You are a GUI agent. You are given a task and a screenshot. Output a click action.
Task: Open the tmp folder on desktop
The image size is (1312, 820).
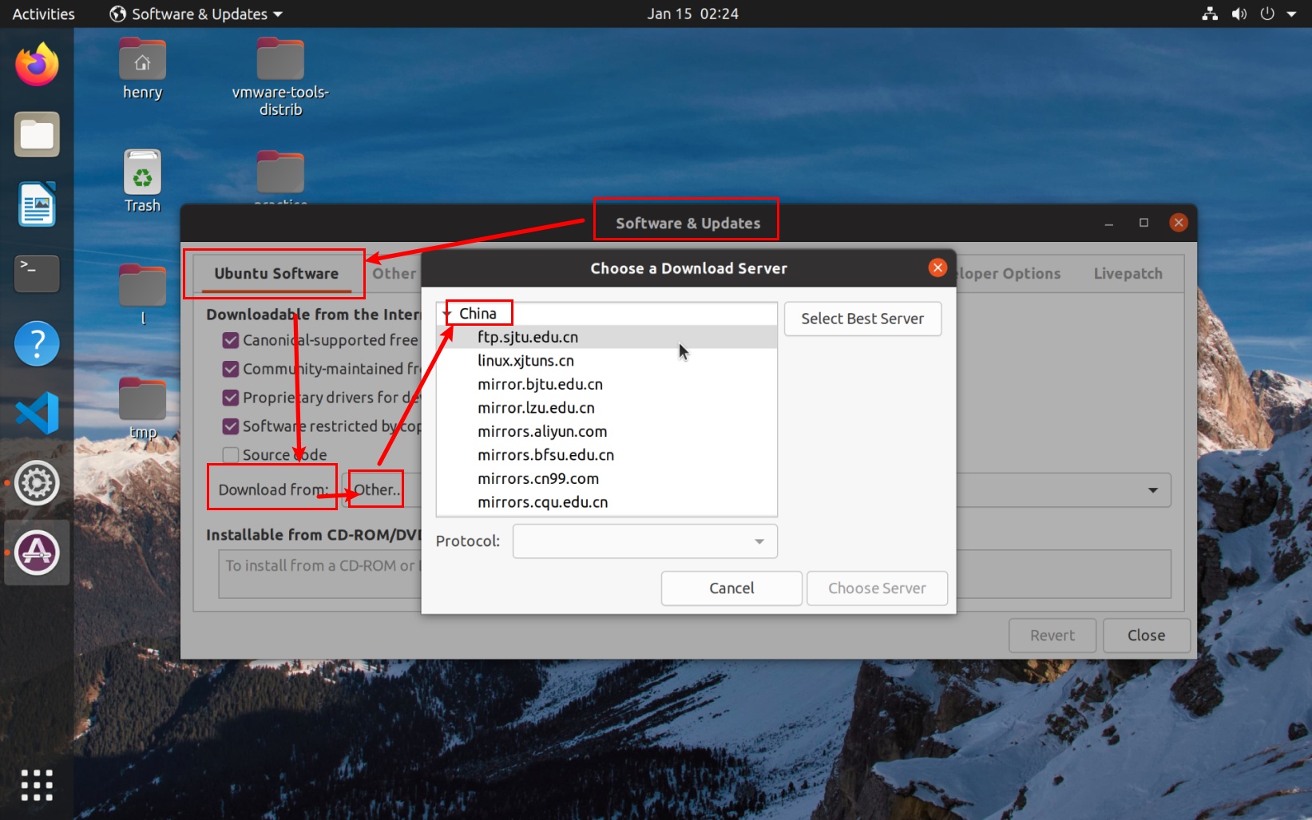click(x=142, y=408)
